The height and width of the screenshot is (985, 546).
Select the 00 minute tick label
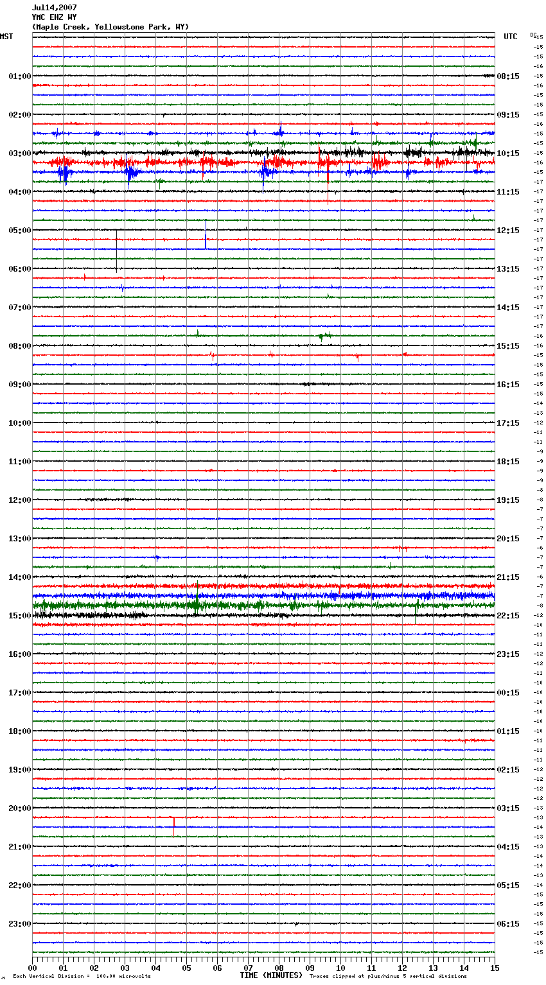coord(32,968)
